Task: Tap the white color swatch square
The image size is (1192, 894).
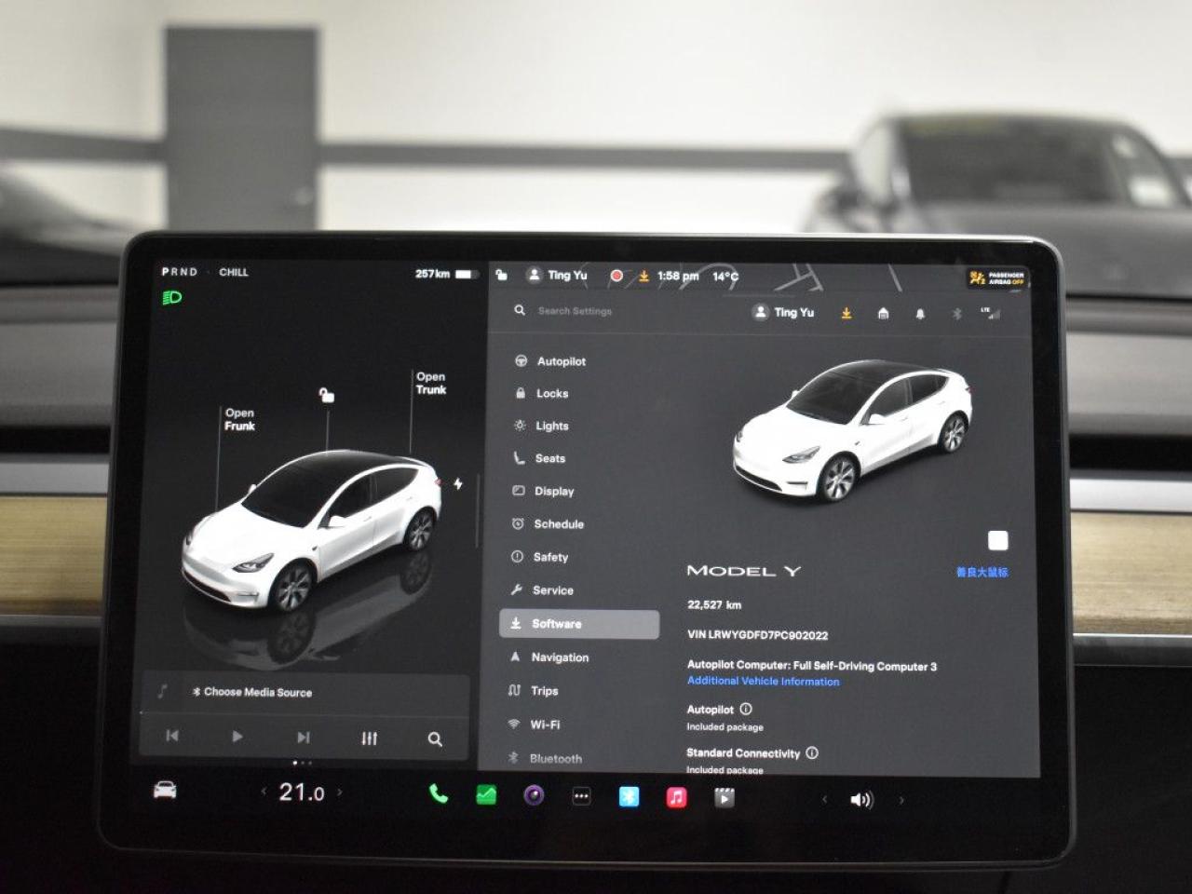Action: 997,540
